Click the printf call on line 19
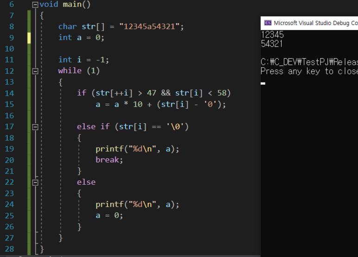This screenshot has width=358, height=257. point(137,149)
